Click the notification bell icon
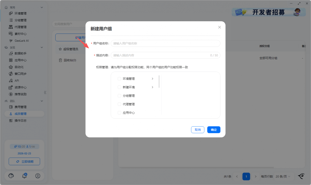This screenshot has height=185, width=311. (x=25, y=176)
